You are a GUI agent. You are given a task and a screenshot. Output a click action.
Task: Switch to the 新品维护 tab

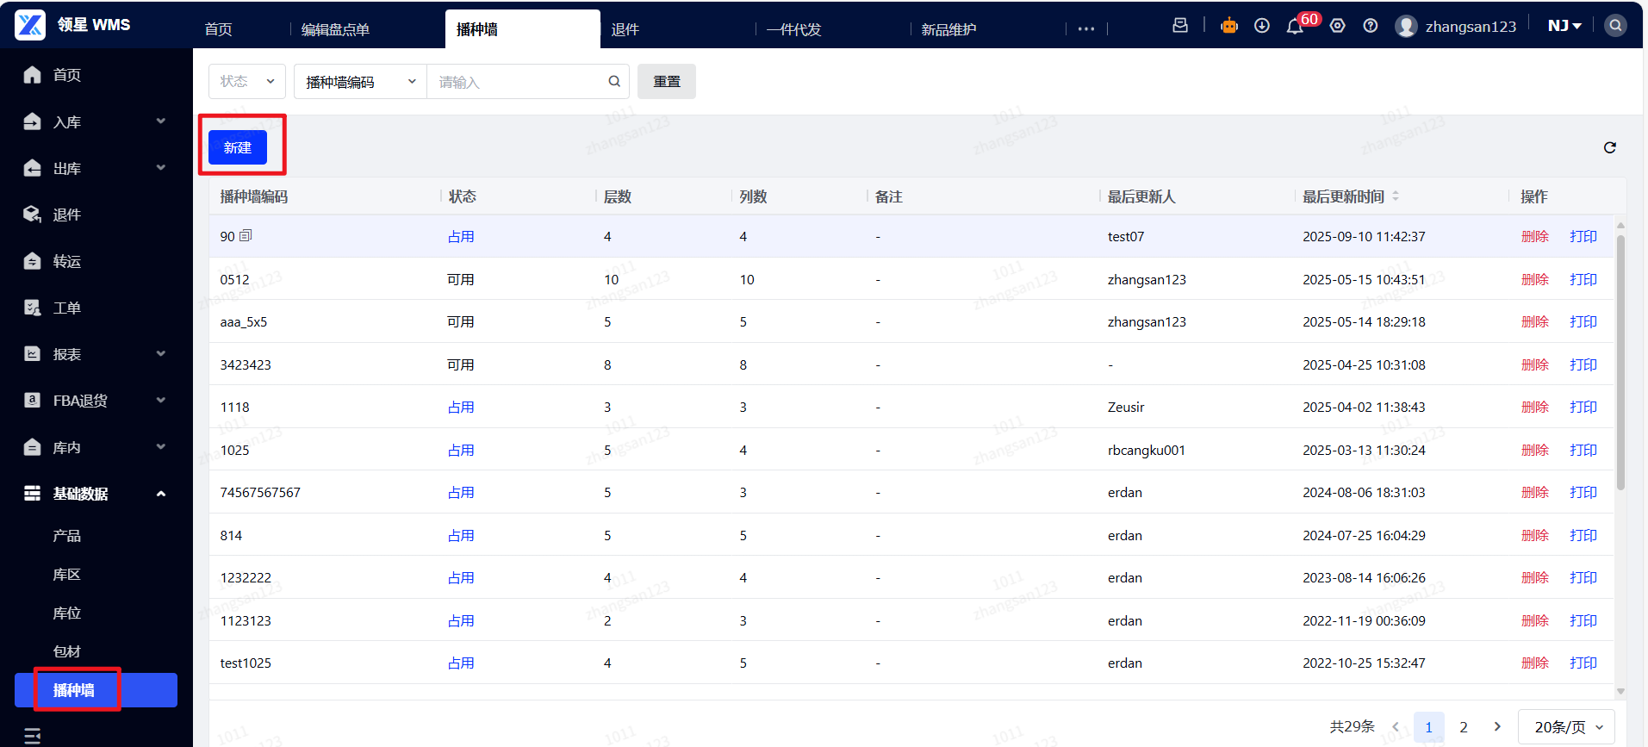(x=948, y=29)
